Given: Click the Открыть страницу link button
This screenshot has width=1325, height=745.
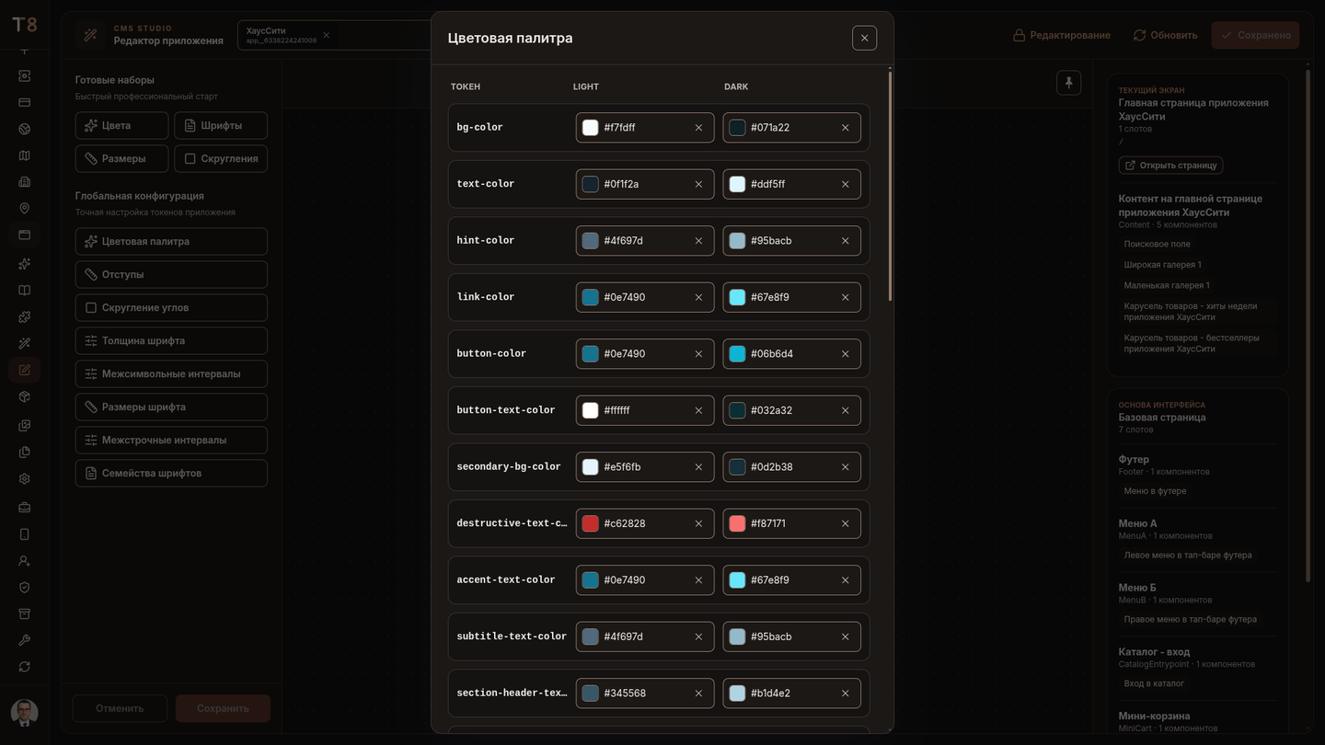Looking at the screenshot, I should [x=1170, y=166].
